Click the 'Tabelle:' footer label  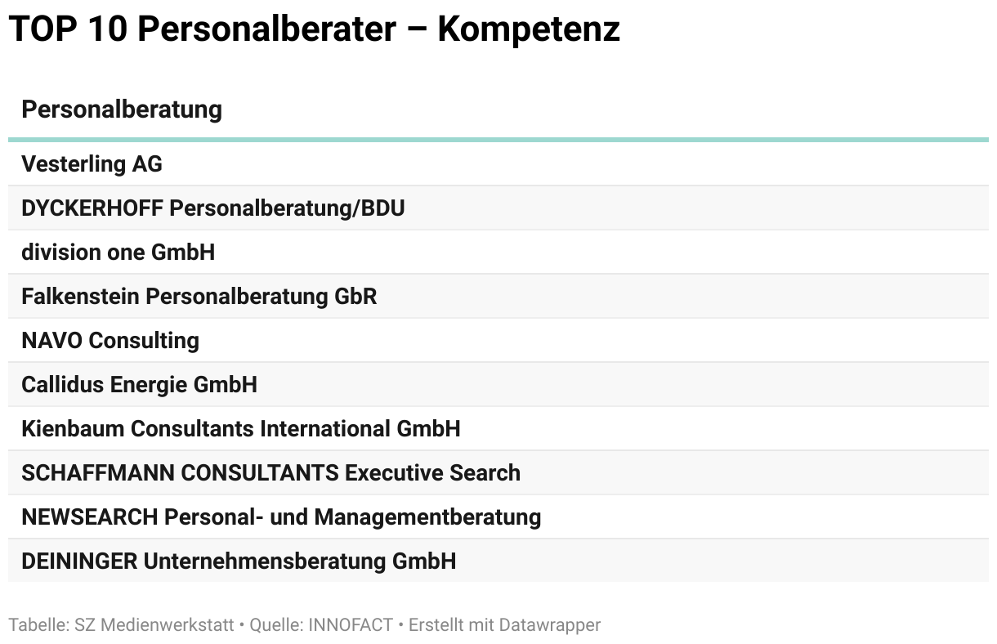click(x=39, y=625)
